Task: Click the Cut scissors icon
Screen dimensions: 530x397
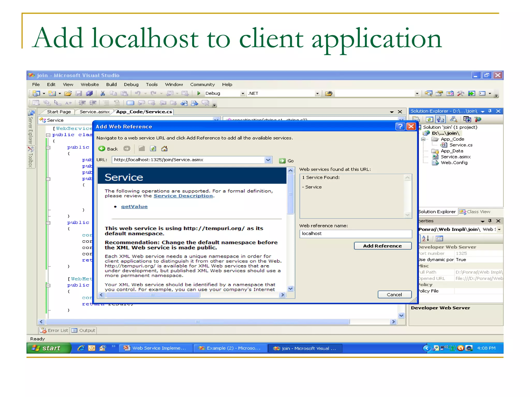Action: point(103,93)
